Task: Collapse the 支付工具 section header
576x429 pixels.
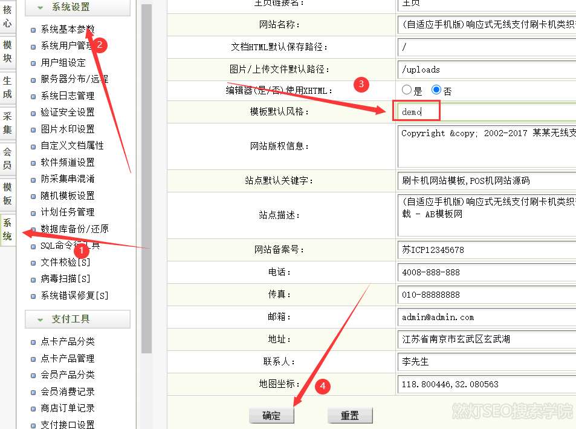Action: point(77,319)
